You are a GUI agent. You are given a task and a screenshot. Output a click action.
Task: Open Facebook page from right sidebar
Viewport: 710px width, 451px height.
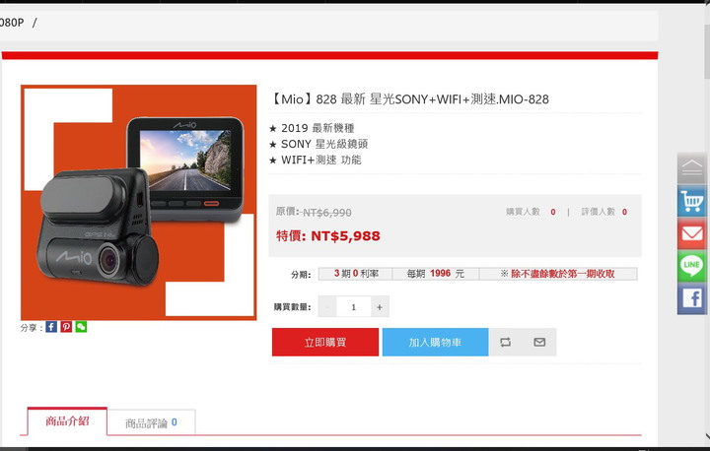click(x=692, y=298)
